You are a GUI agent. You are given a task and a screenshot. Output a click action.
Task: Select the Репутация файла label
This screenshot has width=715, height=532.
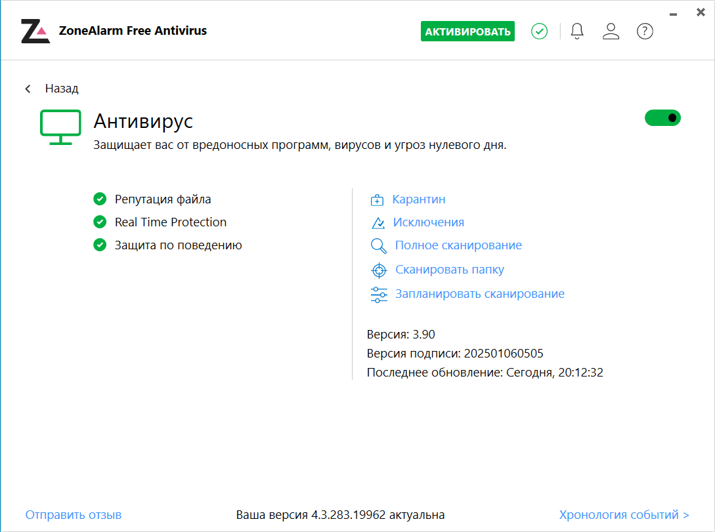(163, 199)
